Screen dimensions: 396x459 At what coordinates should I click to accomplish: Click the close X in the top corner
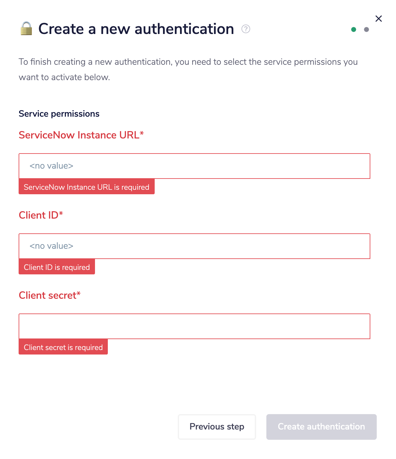379,18
